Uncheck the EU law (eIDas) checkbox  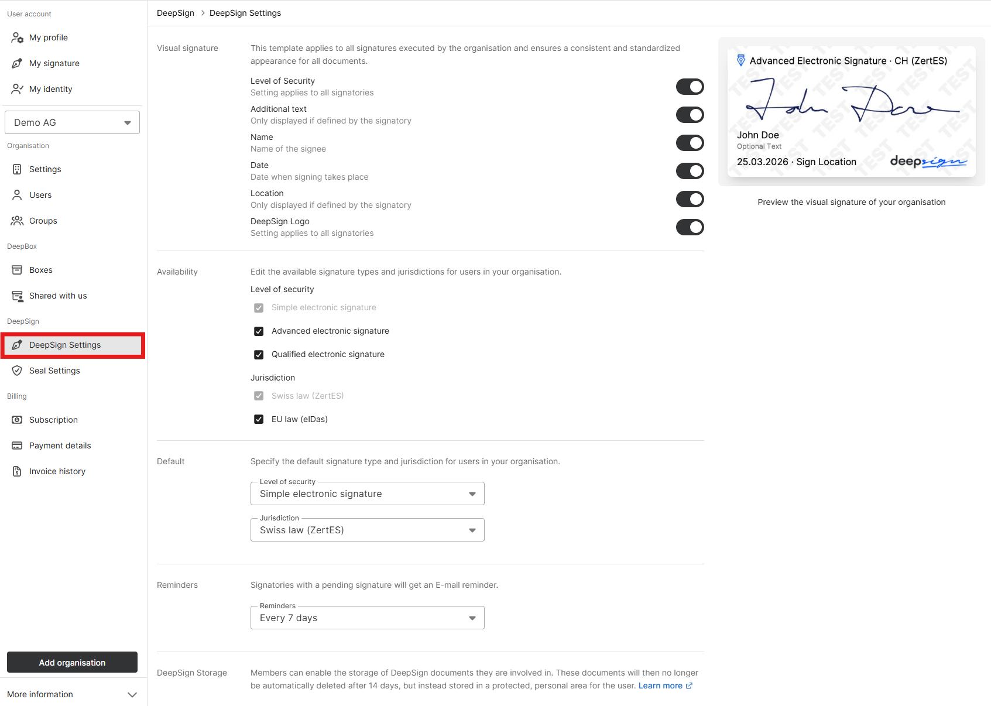click(259, 419)
